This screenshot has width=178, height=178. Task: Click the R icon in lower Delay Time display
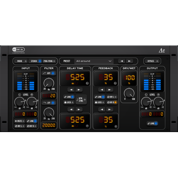coord(87,126)
